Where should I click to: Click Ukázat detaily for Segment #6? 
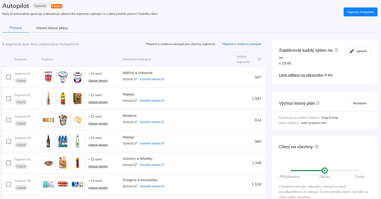pos(98,188)
